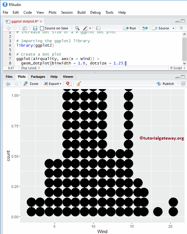The height and width of the screenshot is (234, 187).
Task: Open the code tools wand dropdown
Action: tap(87, 28)
